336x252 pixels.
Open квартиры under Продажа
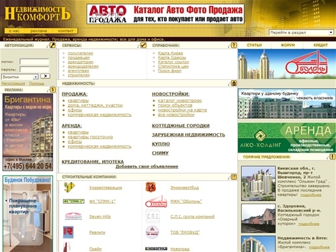[x=78, y=101]
